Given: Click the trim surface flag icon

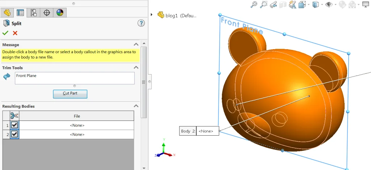Looking at the screenshot, I should (x=7, y=77).
